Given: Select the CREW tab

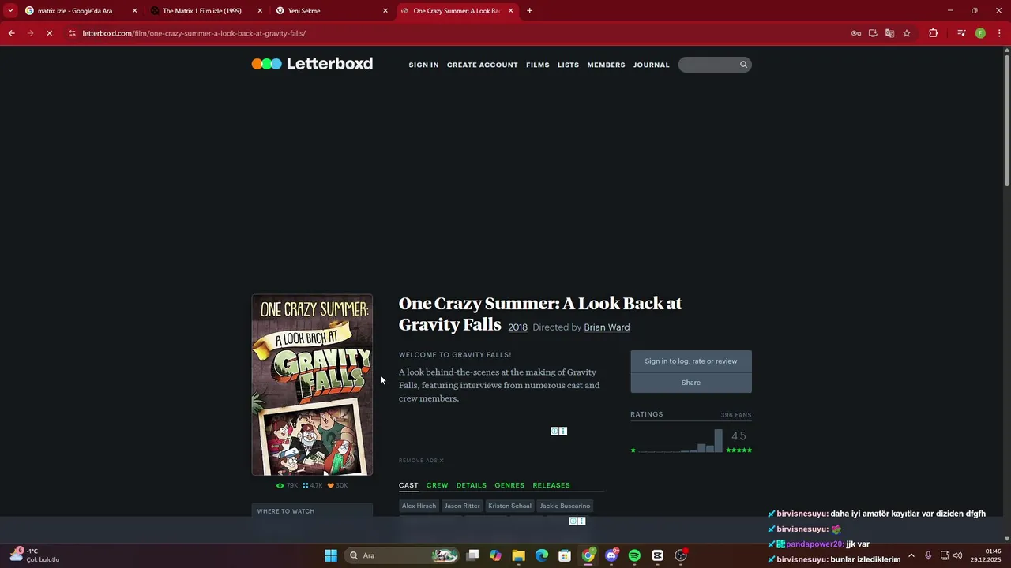Looking at the screenshot, I should (x=437, y=485).
